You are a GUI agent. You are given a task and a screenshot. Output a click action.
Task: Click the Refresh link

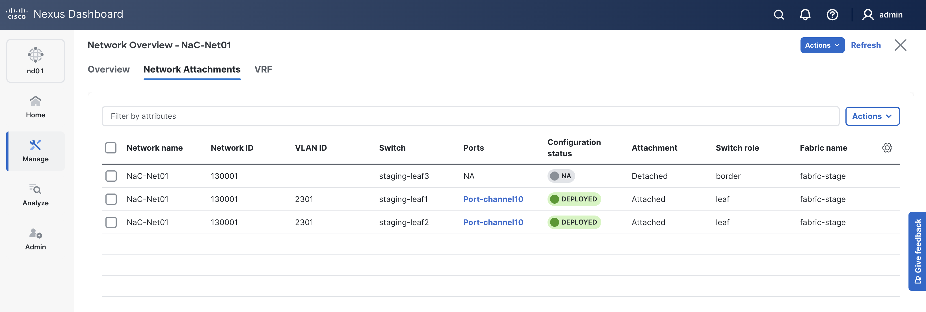(865, 45)
